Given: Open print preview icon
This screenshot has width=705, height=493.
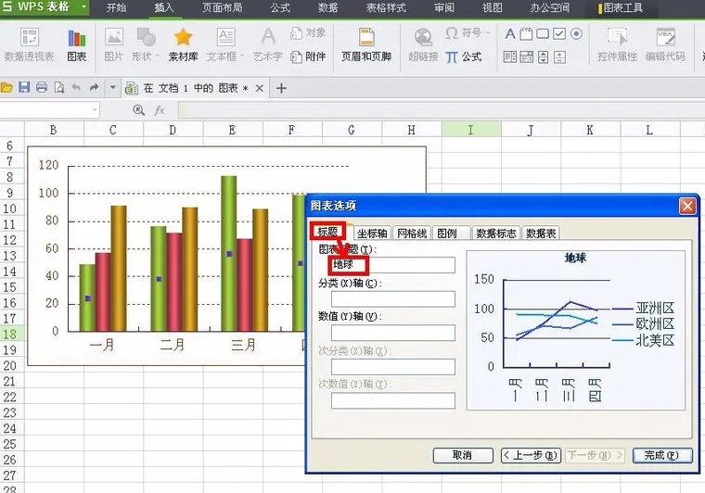Looking at the screenshot, I should (x=58, y=87).
